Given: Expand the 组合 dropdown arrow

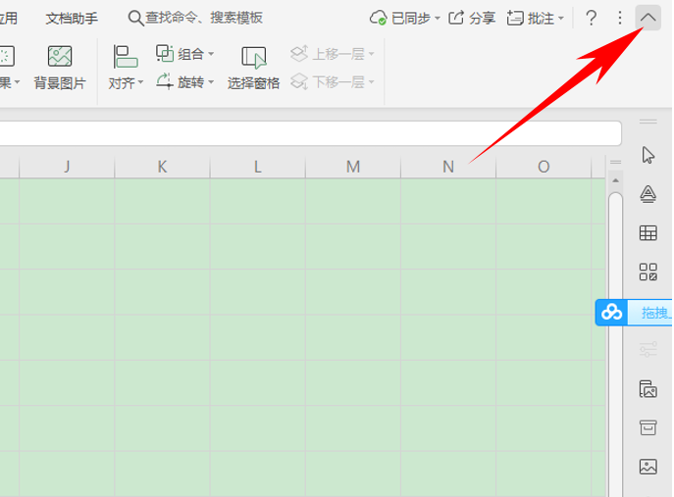Looking at the screenshot, I should [x=211, y=54].
